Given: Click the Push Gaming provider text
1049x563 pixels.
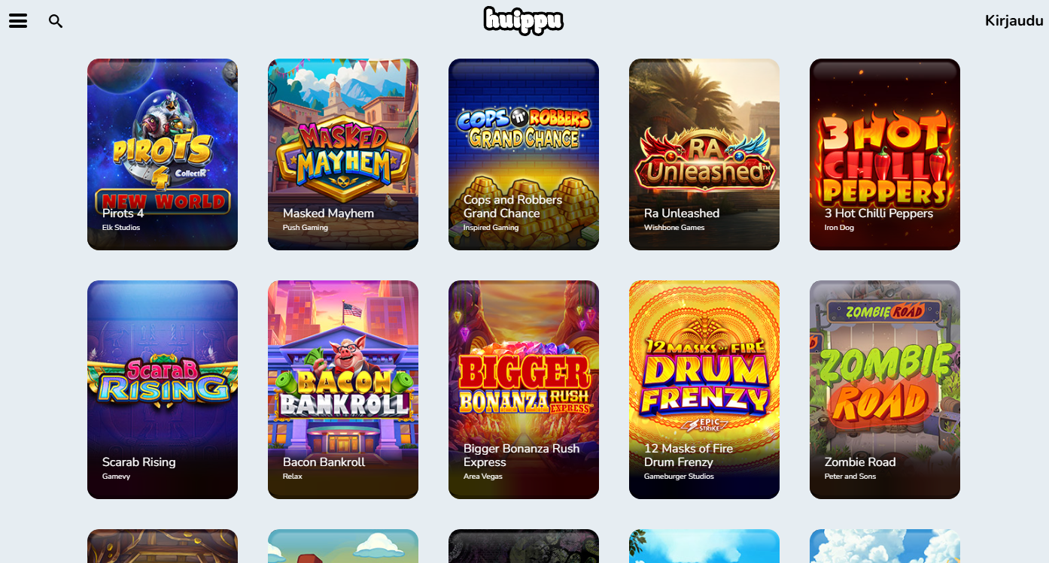Looking at the screenshot, I should (x=306, y=227).
